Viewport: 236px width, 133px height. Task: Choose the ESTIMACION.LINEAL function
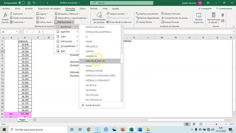pyautogui.click(x=95, y=27)
